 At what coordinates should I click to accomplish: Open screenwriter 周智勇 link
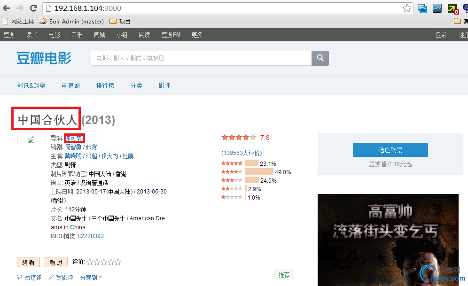pos(73,147)
